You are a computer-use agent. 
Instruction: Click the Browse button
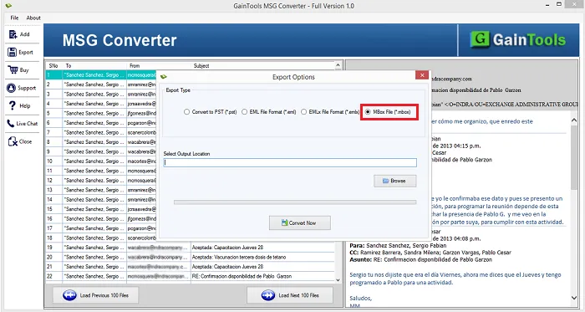click(395, 181)
